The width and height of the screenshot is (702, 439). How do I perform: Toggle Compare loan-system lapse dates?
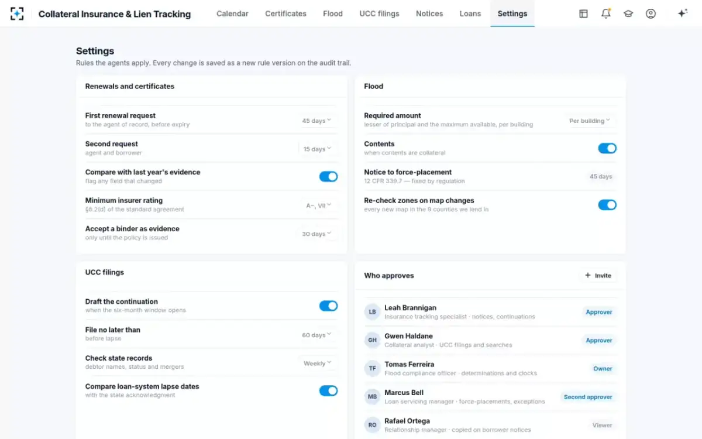click(x=328, y=390)
